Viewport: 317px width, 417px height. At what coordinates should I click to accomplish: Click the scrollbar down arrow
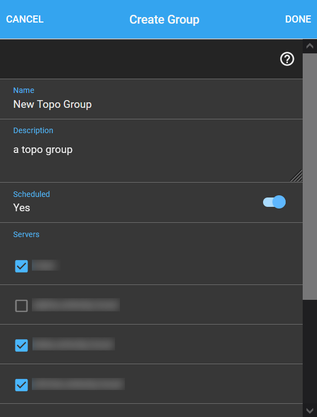(x=310, y=410)
